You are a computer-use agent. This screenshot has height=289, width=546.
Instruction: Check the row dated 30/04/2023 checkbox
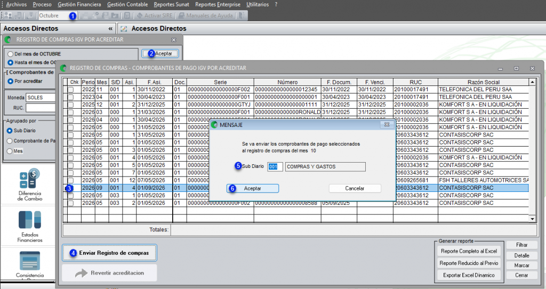tap(71, 97)
